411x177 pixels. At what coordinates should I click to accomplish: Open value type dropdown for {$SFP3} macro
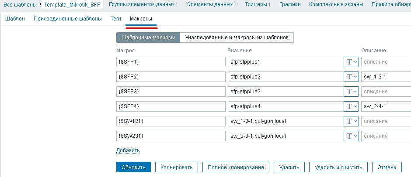352,92
